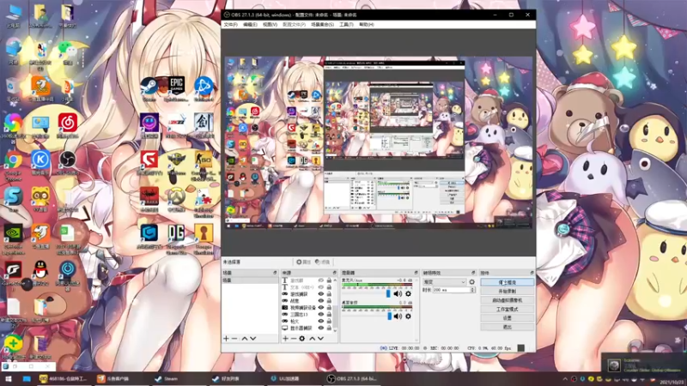This screenshot has width=687, height=386.
Task: Open the Epic Games desktop shortcut
Action: coord(176,89)
